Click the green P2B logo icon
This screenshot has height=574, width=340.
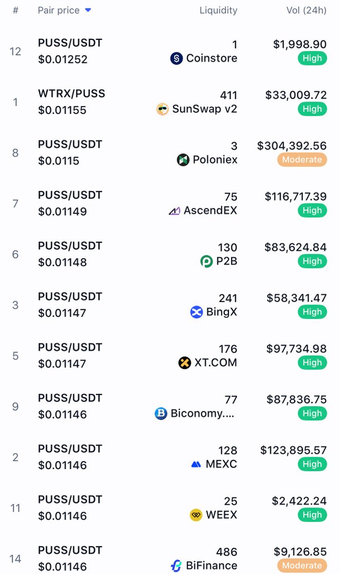click(x=206, y=261)
